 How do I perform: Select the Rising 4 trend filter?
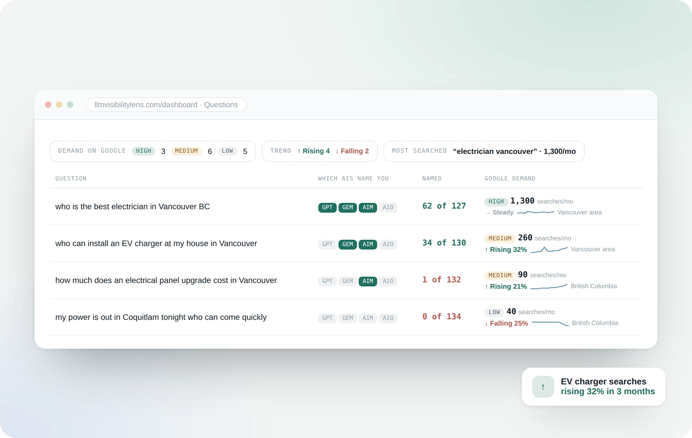[x=313, y=151]
